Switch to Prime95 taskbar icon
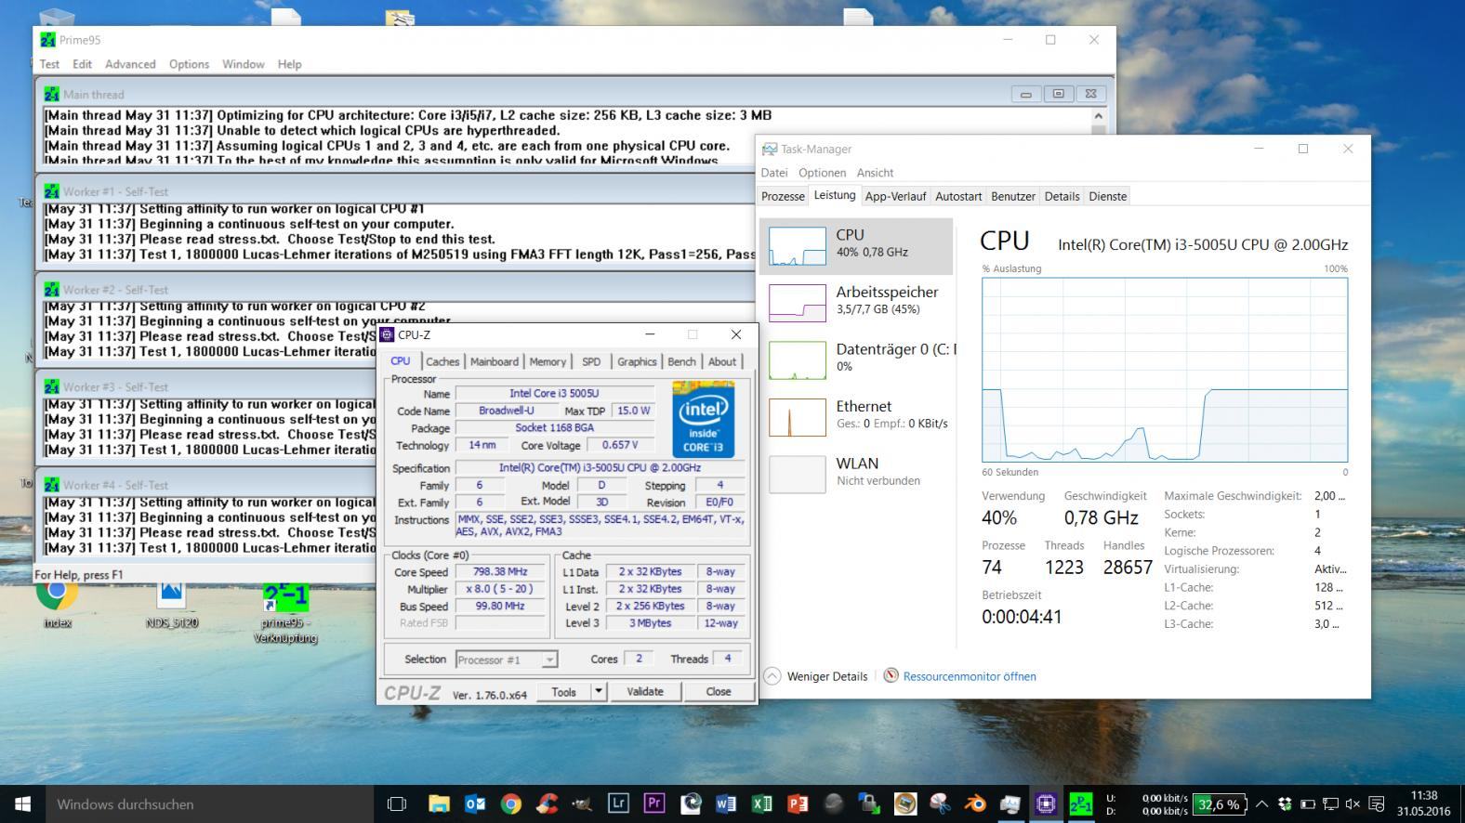This screenshot has width=1465, height=823. [1081, 803]
